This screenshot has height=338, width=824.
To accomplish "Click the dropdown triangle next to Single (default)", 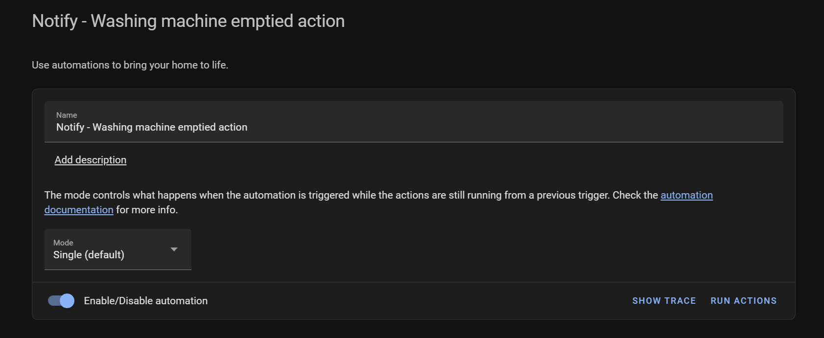I will click(174, 249).
